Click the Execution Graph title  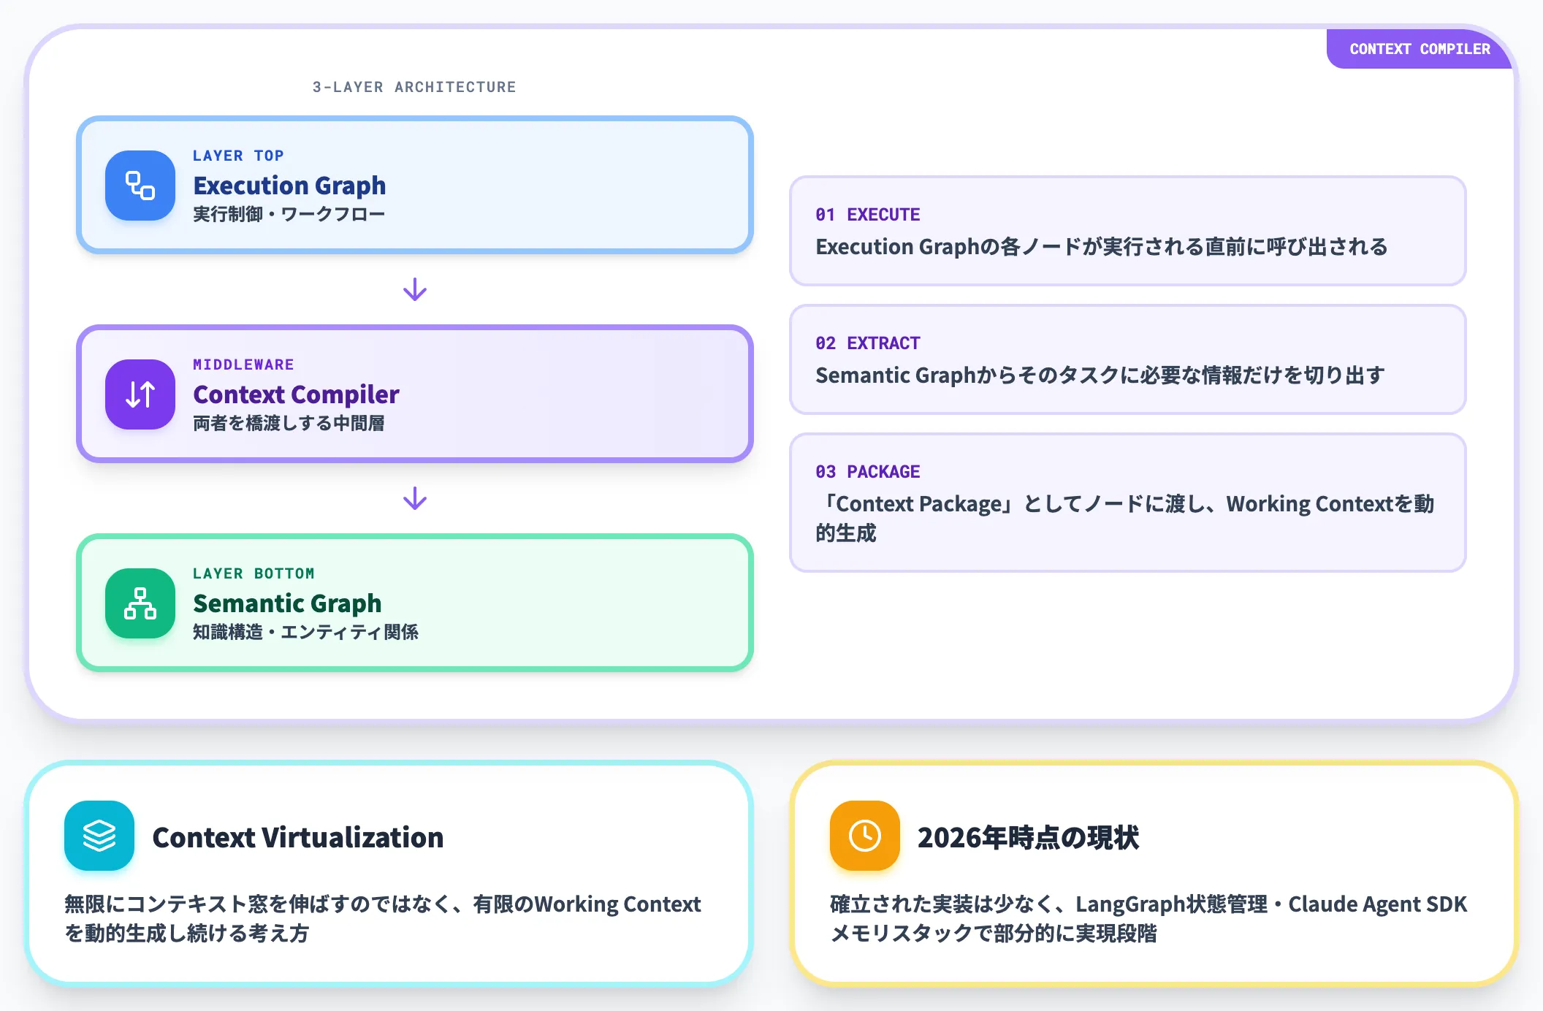[289, 186]
